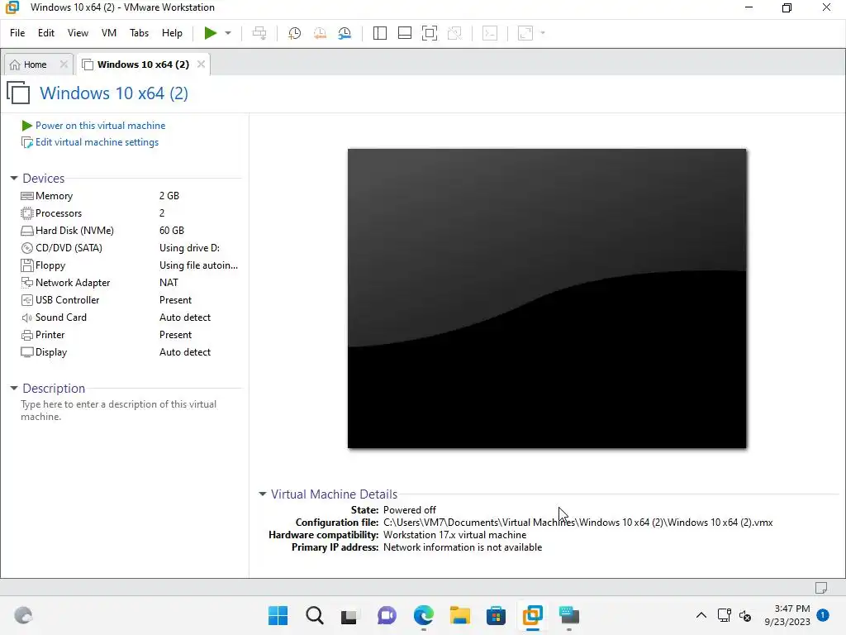Click the green Power On toolbar button
The image size is (846, 635).
click(211, 33)
